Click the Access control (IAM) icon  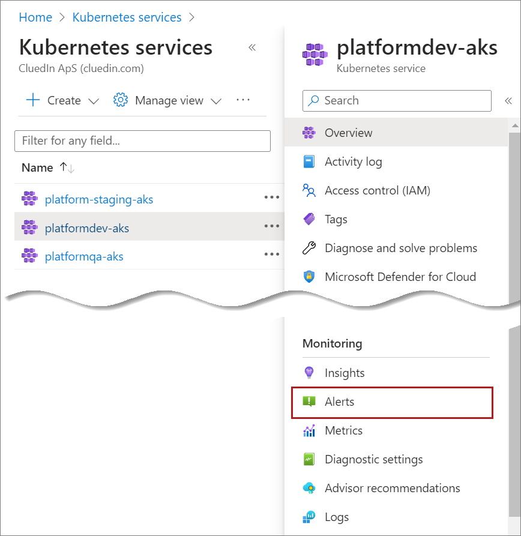coord(309,191)
